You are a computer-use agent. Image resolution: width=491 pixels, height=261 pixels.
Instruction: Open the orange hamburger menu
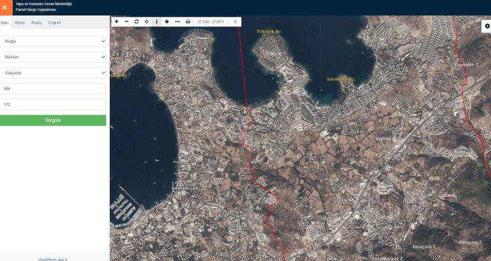tap(5, 7)
